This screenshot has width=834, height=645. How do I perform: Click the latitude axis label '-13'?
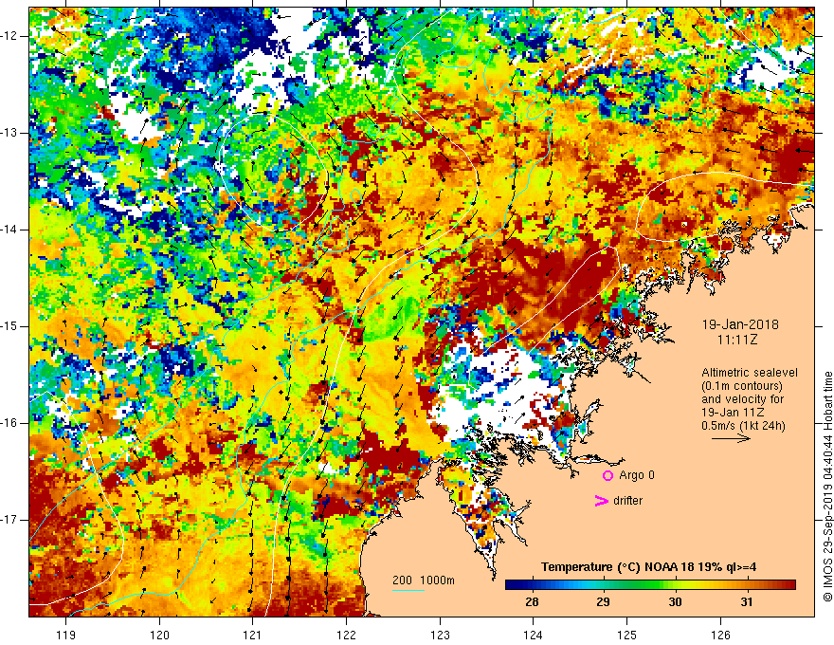(x=9, y=133)
